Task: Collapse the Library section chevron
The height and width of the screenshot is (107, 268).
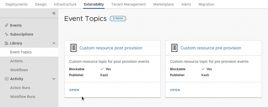Action: [x=54, y=43]
